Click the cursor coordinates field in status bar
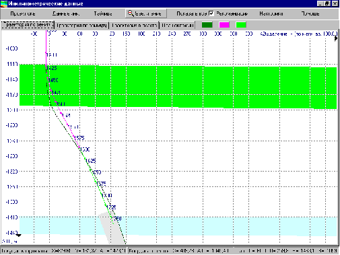The image size is (340, 255). [64, 251]
